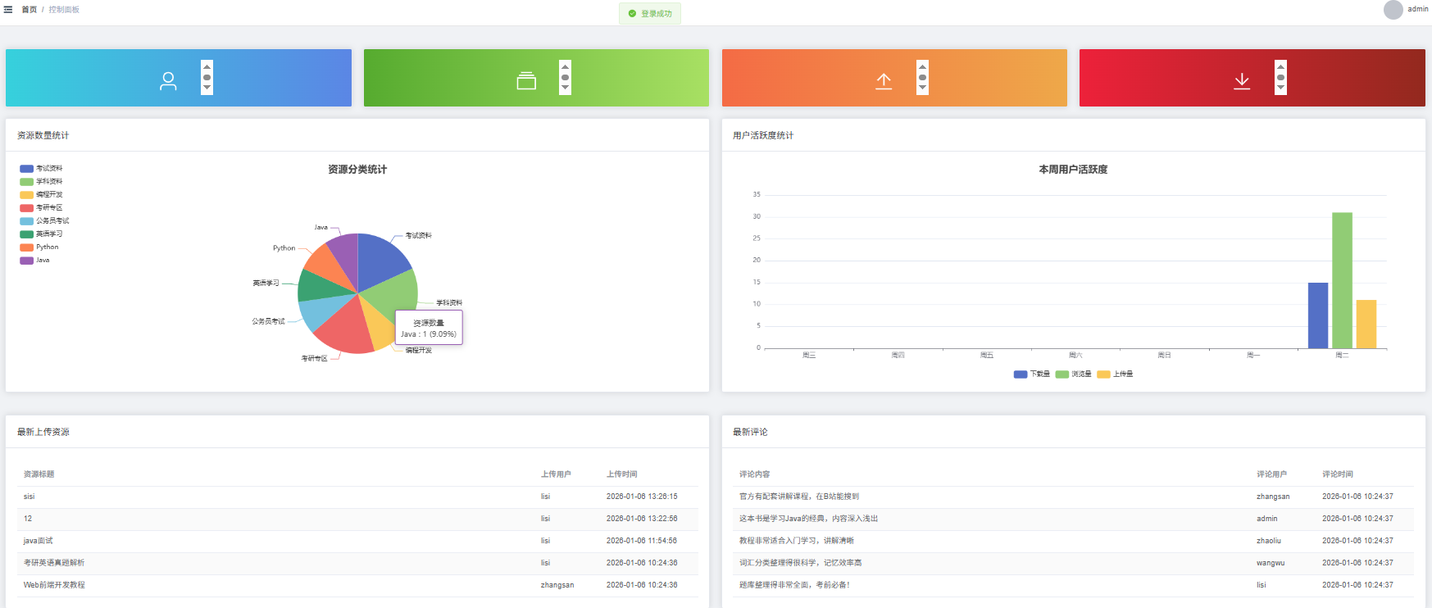The width and height of the screenshot is (1432, 608).
Task: Click the up arrow on green card scroller
Action: [565, 67]
